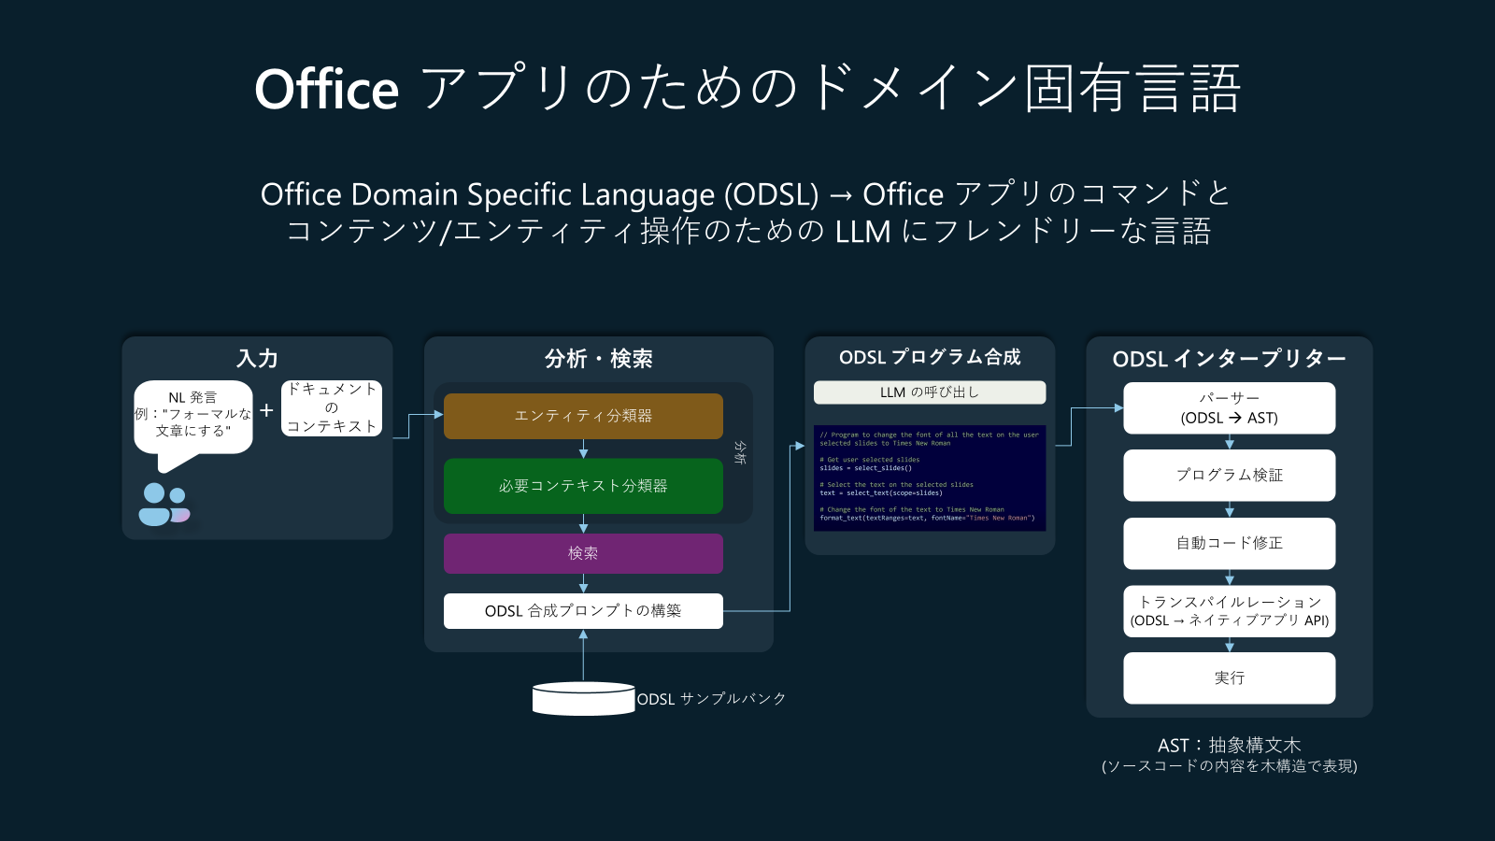Click the code line "text = select_text(scope=slides)"
1495x841 pixels.
click(x=881, y=492)
